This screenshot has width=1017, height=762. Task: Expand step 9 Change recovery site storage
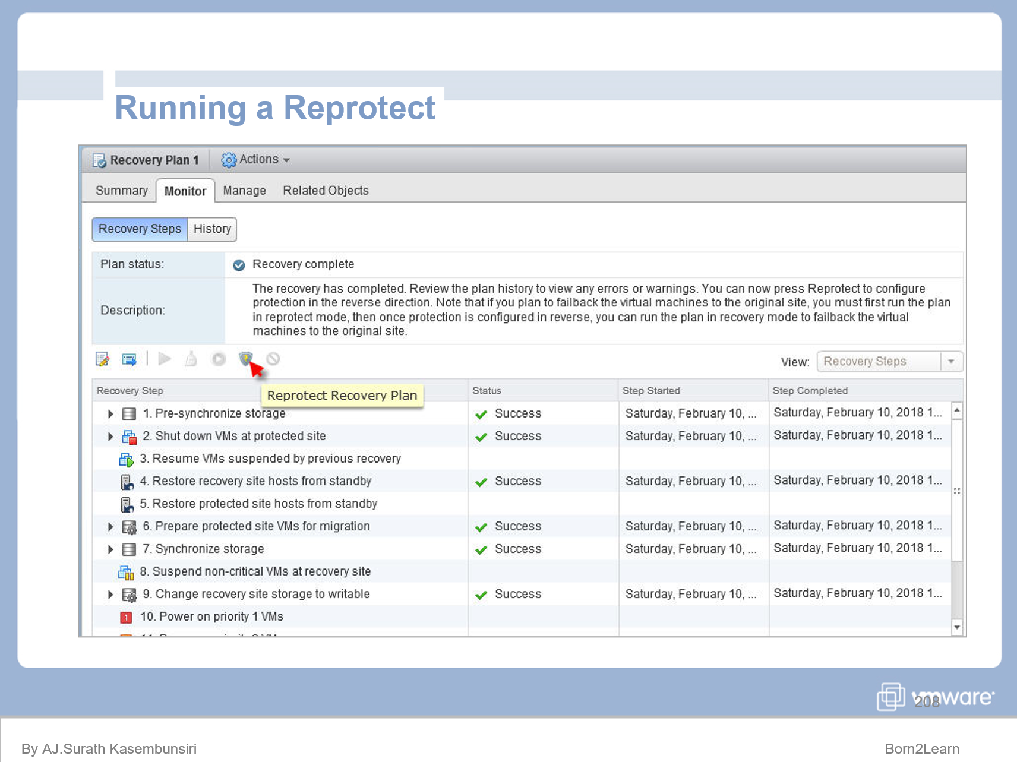coord(110,594)
